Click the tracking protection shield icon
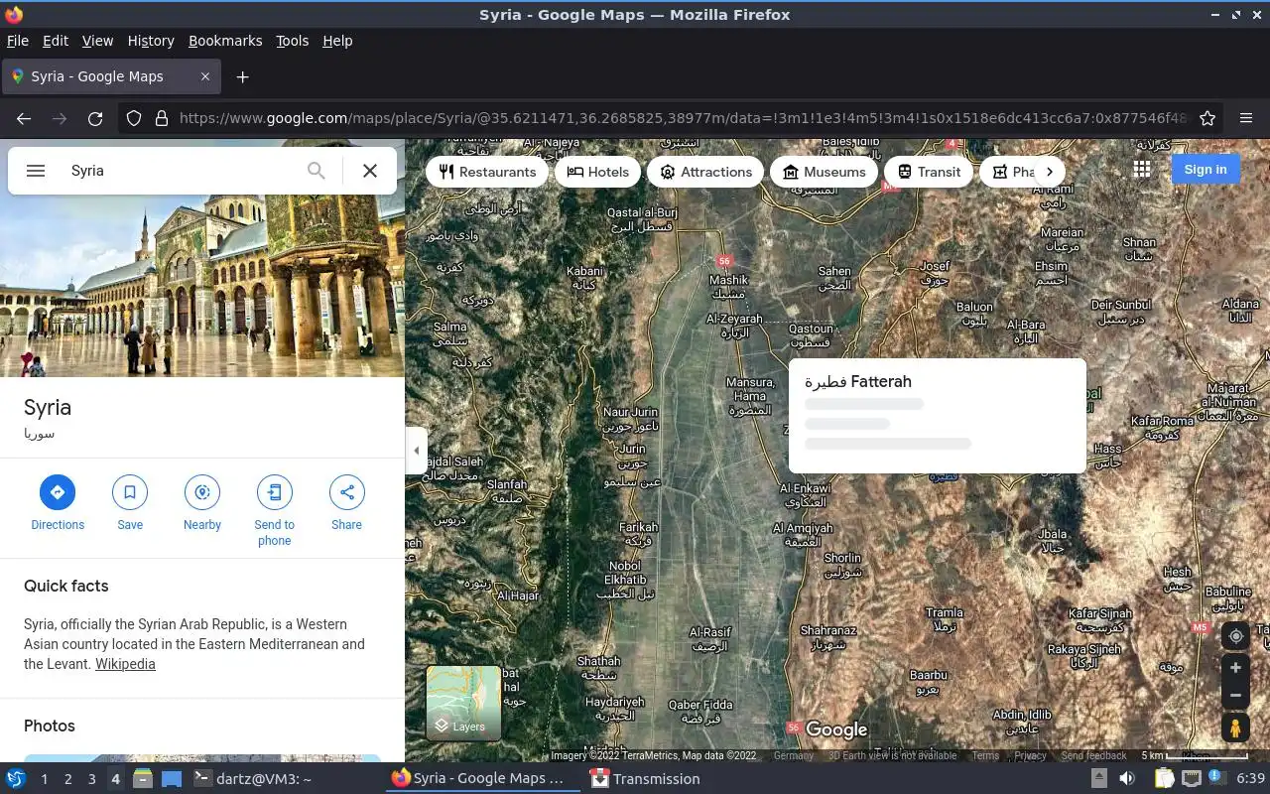The image size is (1270, 794). tap(134, 118)
